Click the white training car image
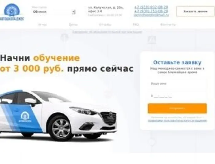 tap(58, 115)
